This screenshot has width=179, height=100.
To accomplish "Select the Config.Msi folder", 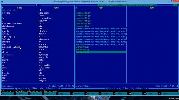I will (x=8, y=55).
